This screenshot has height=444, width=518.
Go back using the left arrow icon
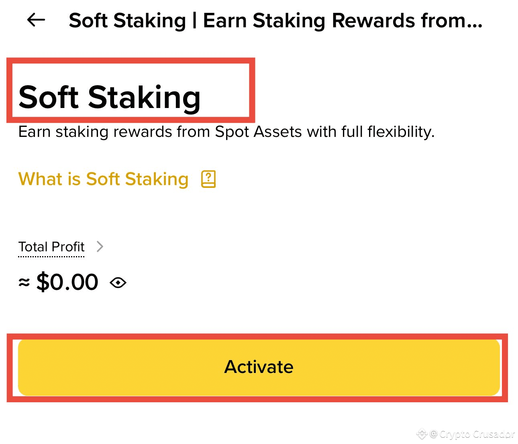pos(36,20)
